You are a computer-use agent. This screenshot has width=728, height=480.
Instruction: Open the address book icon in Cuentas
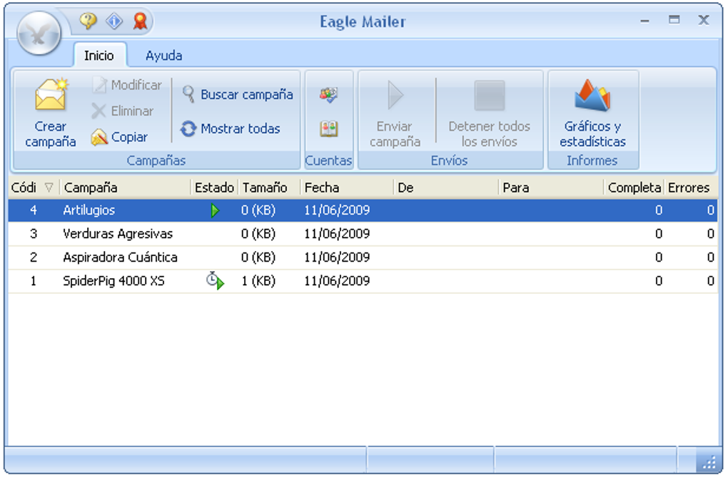pos(329,128)
